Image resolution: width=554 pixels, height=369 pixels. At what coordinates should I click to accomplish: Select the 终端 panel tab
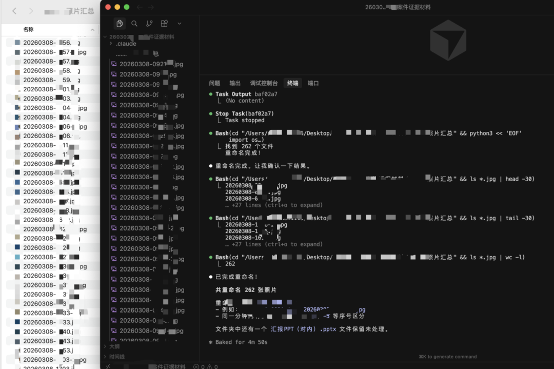pos(292,83)
